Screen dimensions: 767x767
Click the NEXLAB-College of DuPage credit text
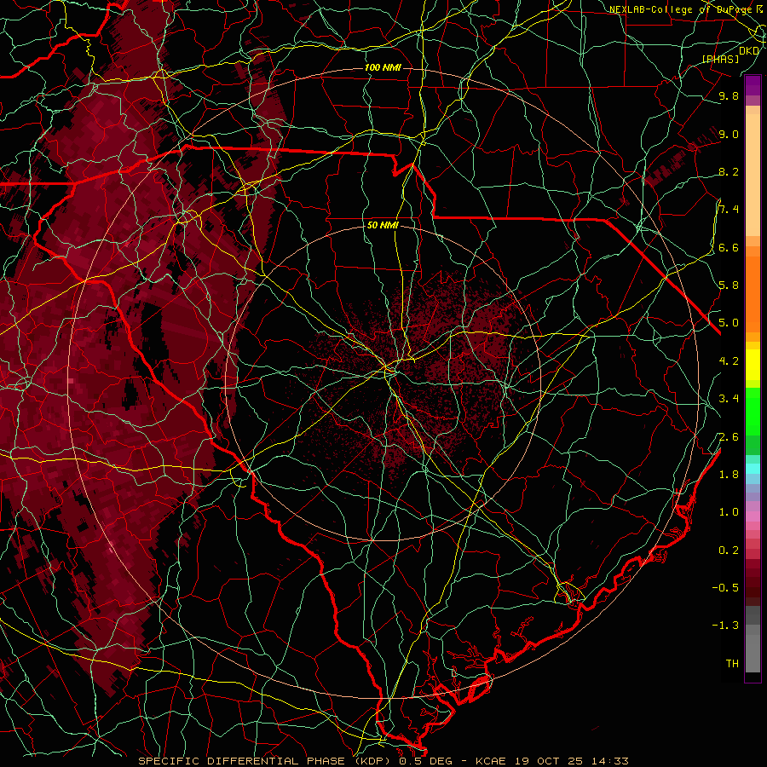(x=680, y=9)
